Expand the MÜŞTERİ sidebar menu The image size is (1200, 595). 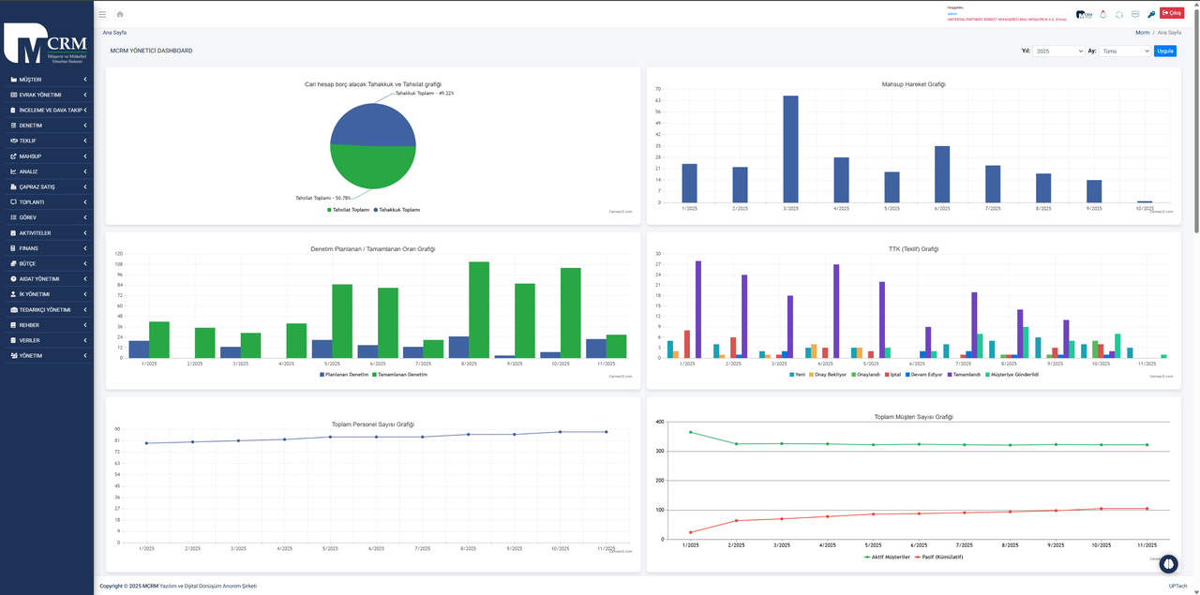click(x=47, y=80)
